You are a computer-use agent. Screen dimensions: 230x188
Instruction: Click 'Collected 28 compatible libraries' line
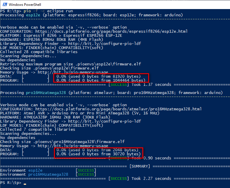coord(39,52)
